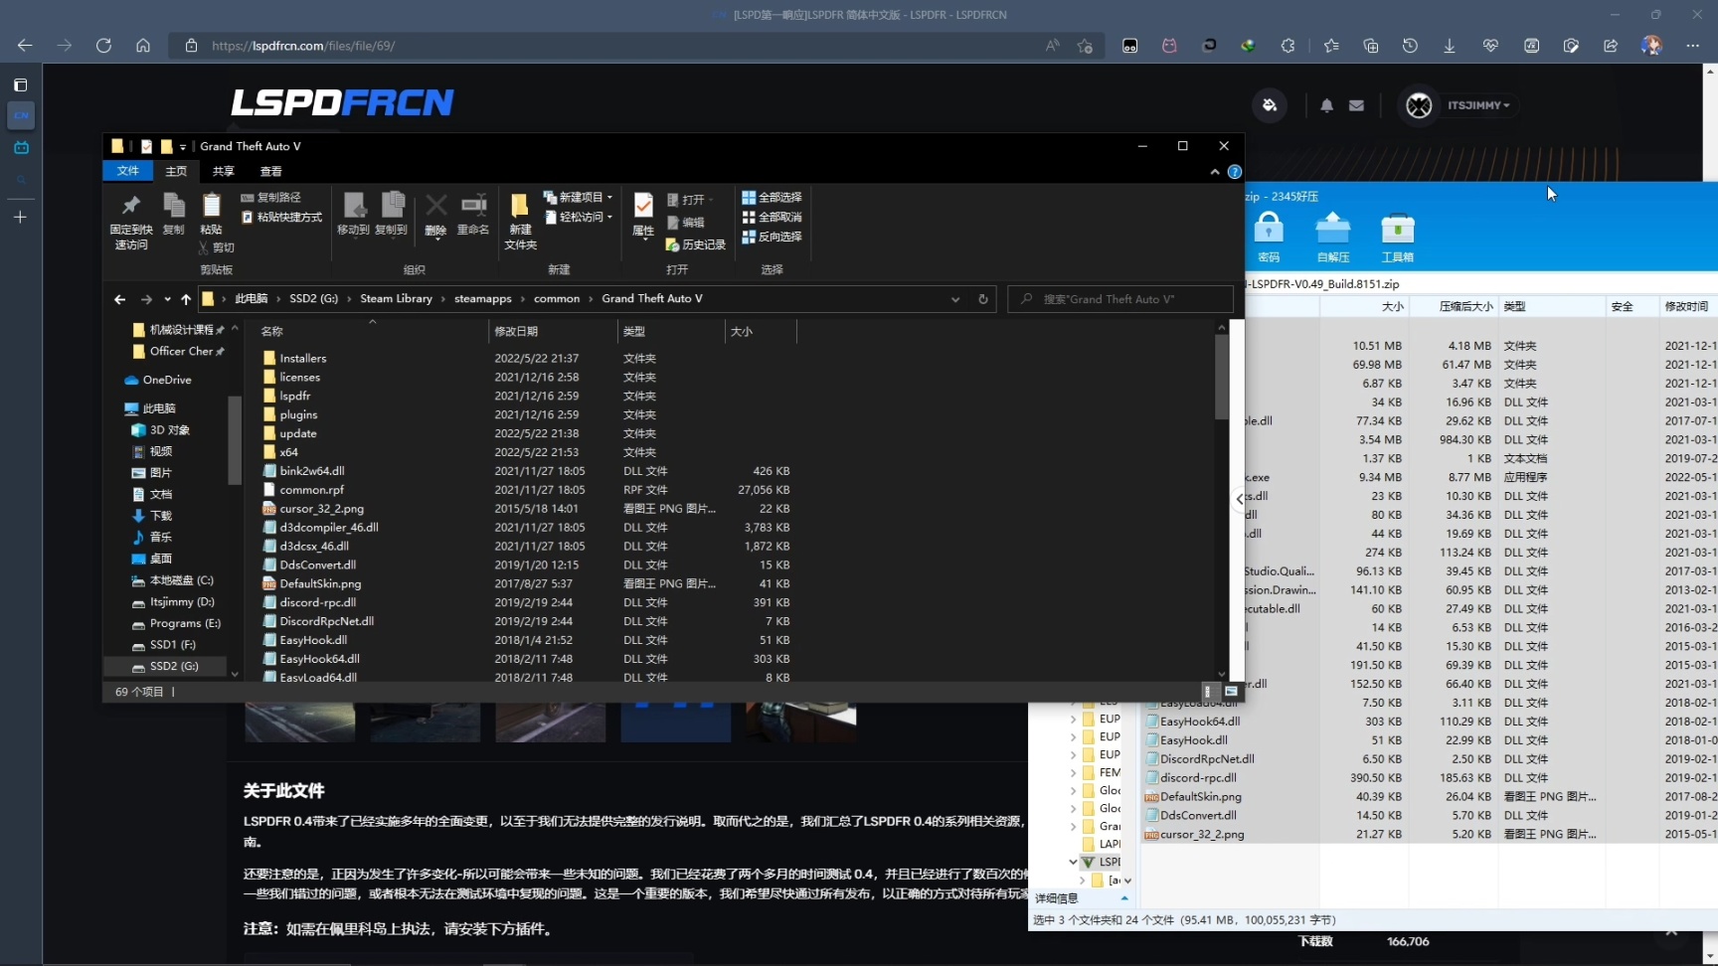
Task: Switch to Home (主页) ribbon tab
Action: click(x=176, y=171)
